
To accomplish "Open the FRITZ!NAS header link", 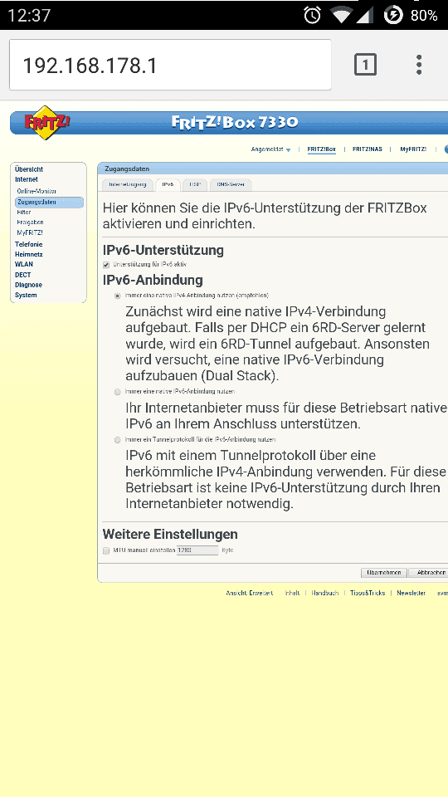I will tap(368, 149).
